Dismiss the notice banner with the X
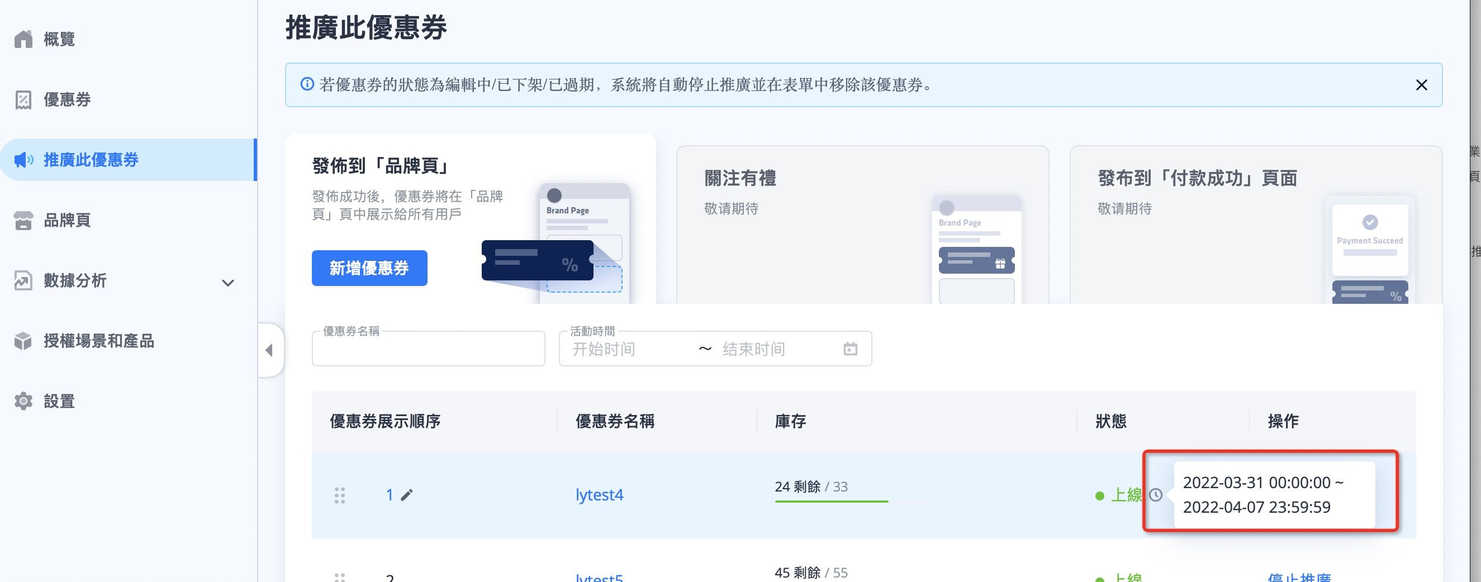 1421,85
